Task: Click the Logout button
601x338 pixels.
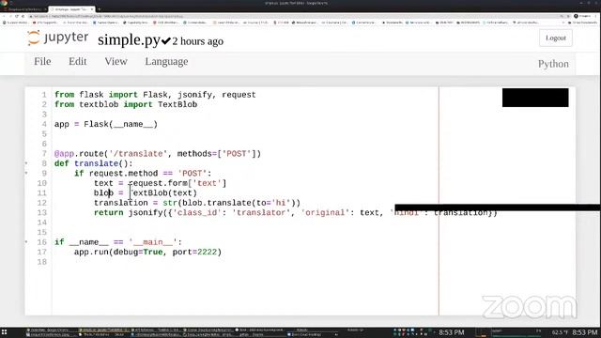Action: (555, 38)
